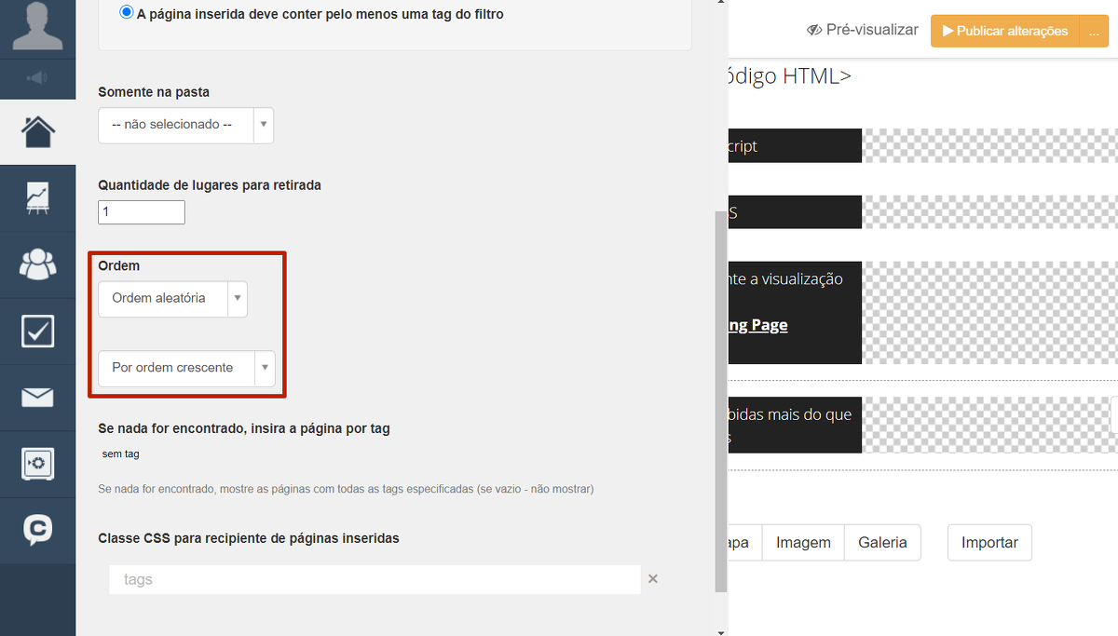The image size is (1118, 636).
Task: Expand the 'Por ordem crescente' dropdown
Action: coord(186,368)
